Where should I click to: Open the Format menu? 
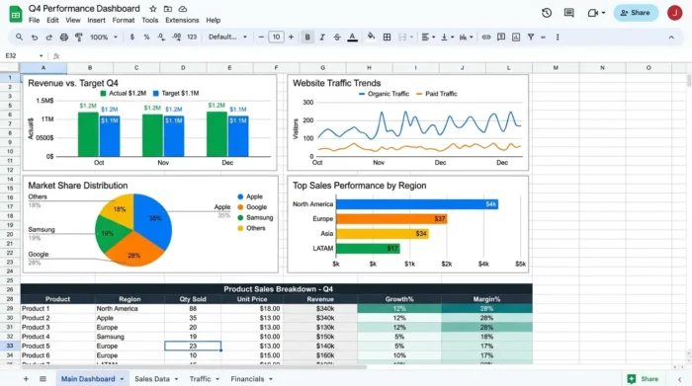(x=124, y=21)
